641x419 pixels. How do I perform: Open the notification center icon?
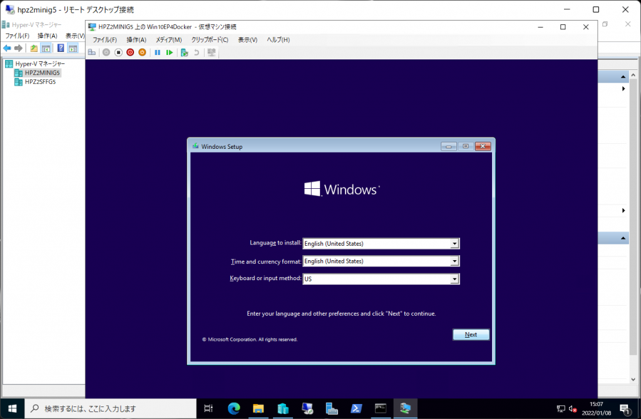coord(624,409)
